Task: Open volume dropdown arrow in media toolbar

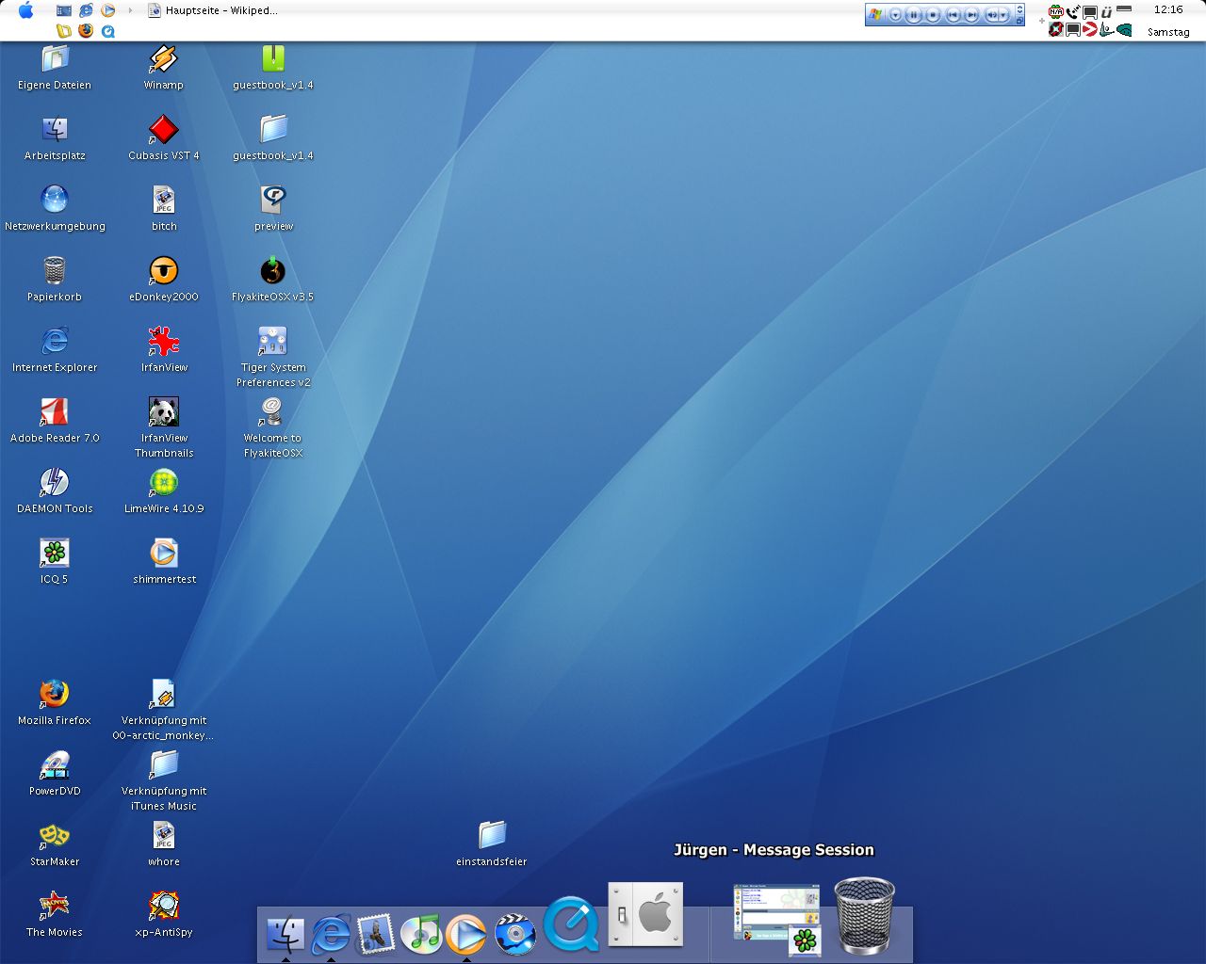Action: (1004, 15)
